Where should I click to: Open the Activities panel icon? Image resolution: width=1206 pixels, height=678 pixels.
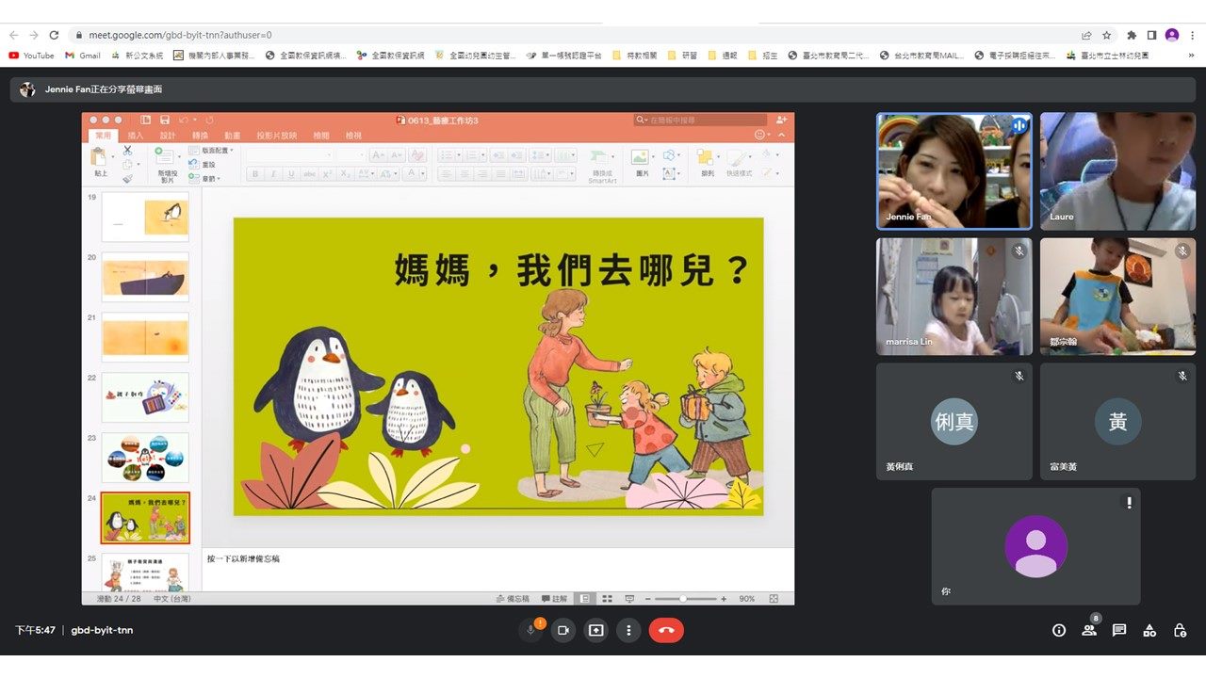[x=1149, y=630]
